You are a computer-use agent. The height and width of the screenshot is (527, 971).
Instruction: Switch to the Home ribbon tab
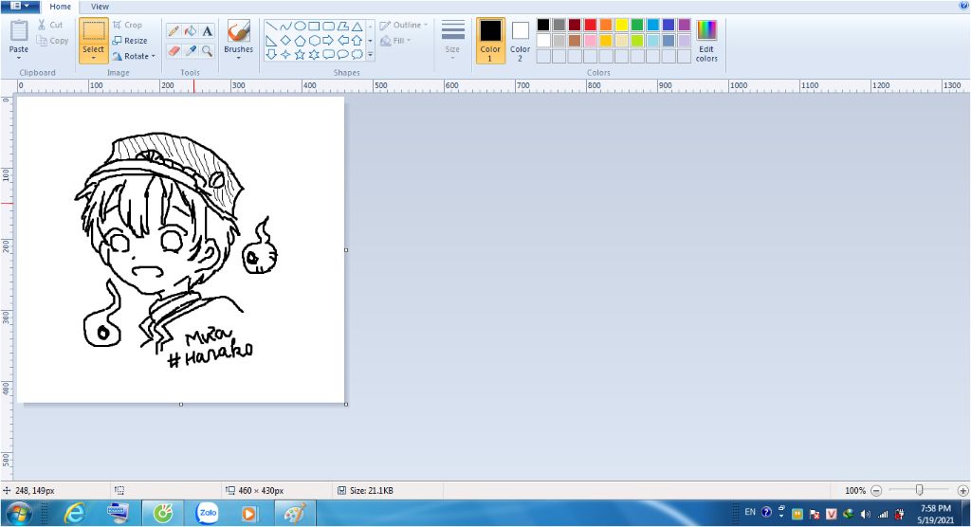tap(60, 7)
